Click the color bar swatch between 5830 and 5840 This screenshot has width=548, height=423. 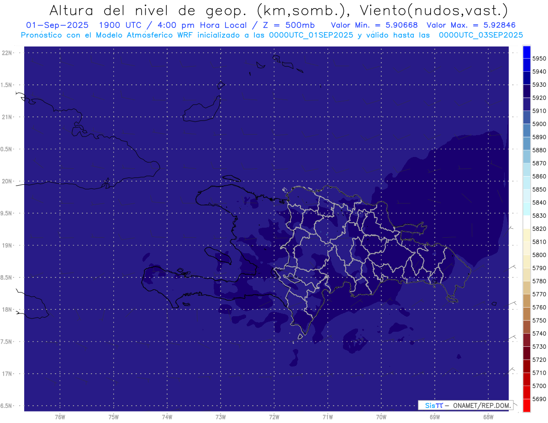[527, 209]
